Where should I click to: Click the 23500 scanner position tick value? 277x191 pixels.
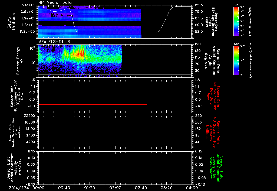(29, 115)
